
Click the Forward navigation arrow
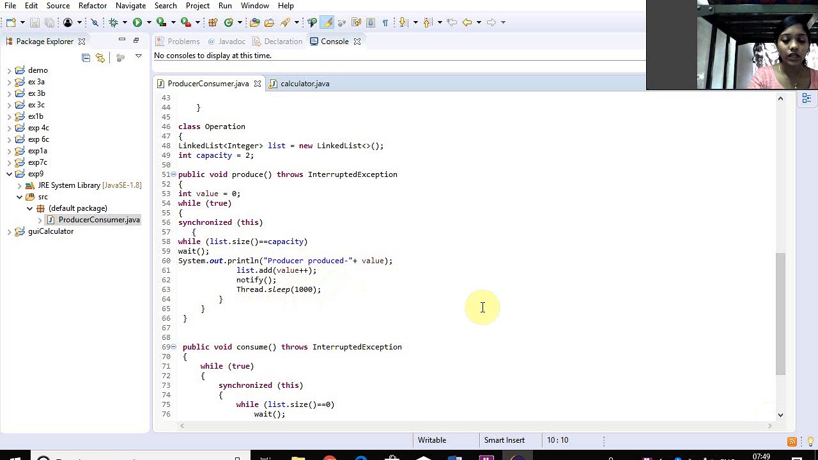[491, 22]
